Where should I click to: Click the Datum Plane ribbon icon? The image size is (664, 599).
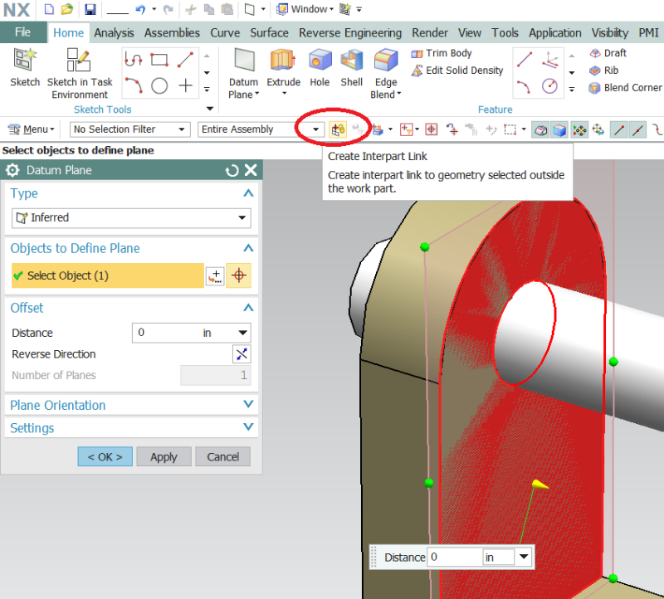click(244, 61)
